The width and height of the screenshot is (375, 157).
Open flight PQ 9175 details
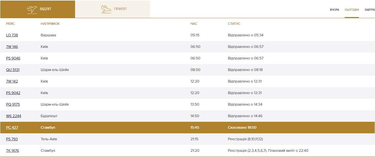click(13, 104)
